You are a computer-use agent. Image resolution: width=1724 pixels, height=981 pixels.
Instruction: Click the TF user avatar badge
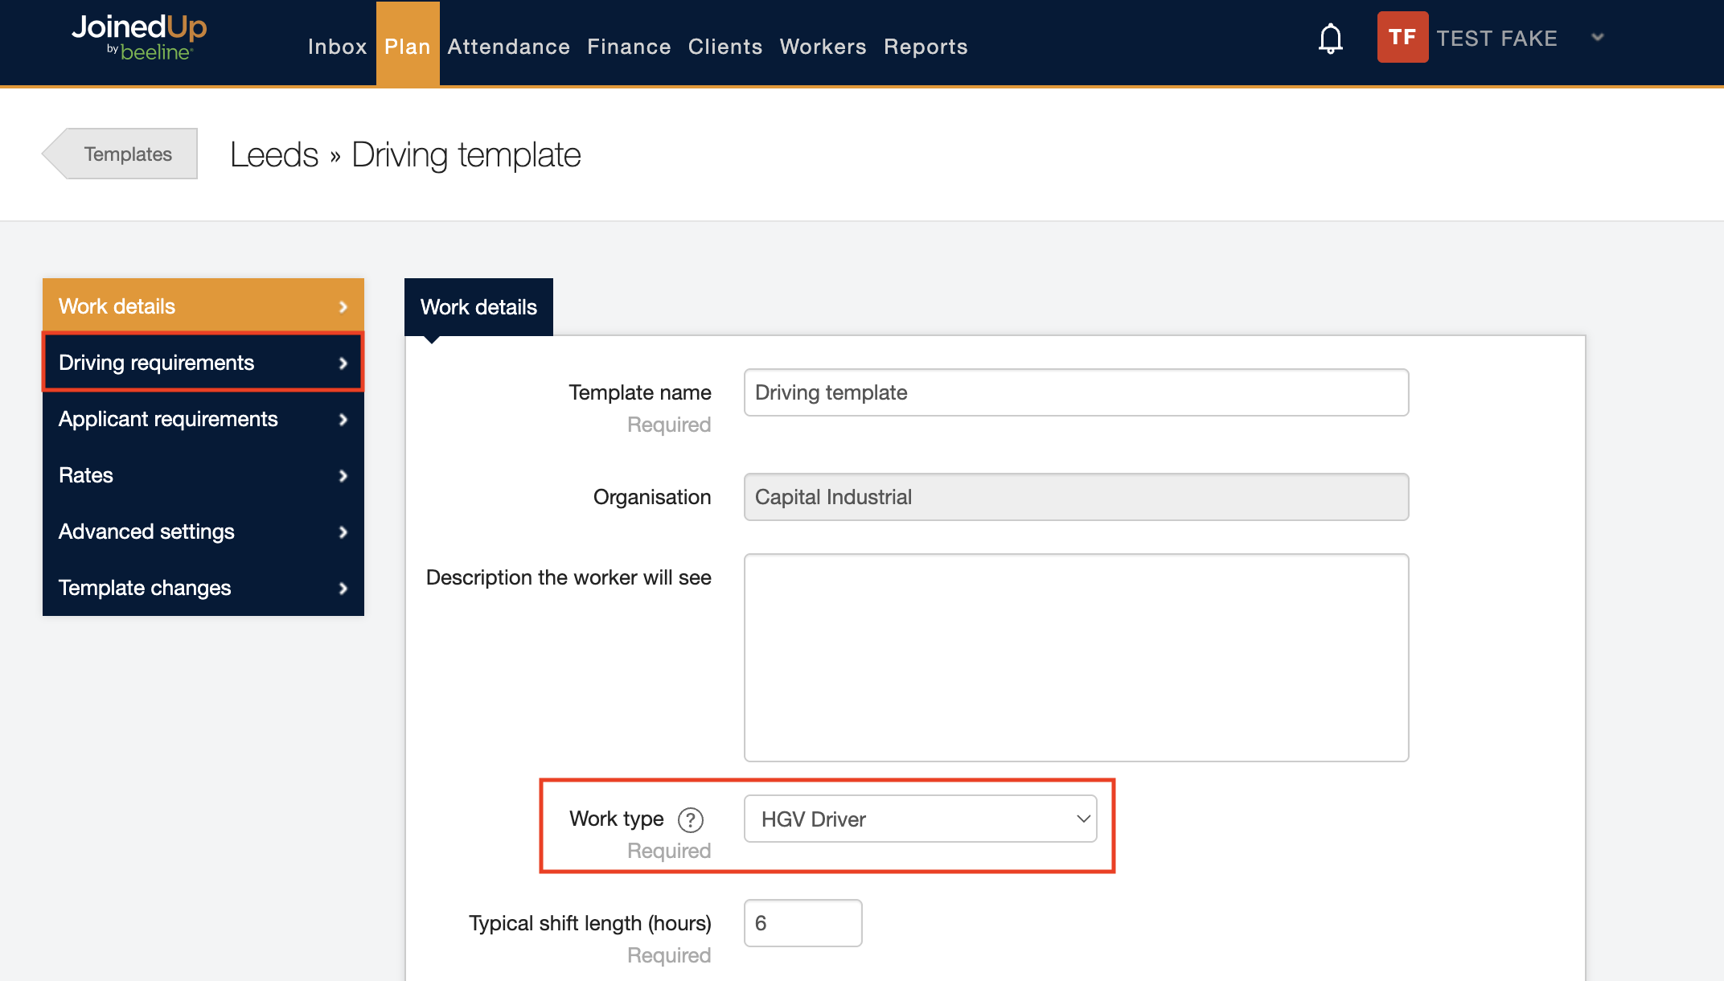(x=1402, y=37)
